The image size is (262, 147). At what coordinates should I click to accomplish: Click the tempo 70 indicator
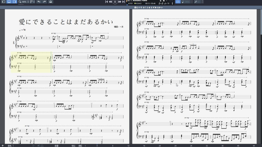tap(167, 3)
